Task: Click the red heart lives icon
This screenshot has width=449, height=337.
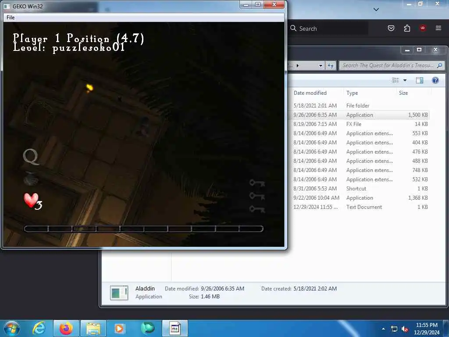Action: click(31, 200)
